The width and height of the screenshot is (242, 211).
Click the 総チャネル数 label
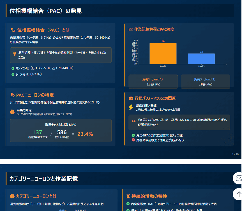(62, 137)
